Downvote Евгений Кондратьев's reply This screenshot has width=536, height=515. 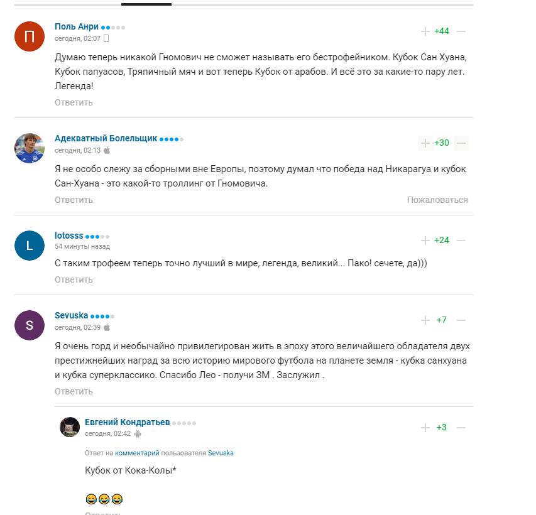coord(461,428)
